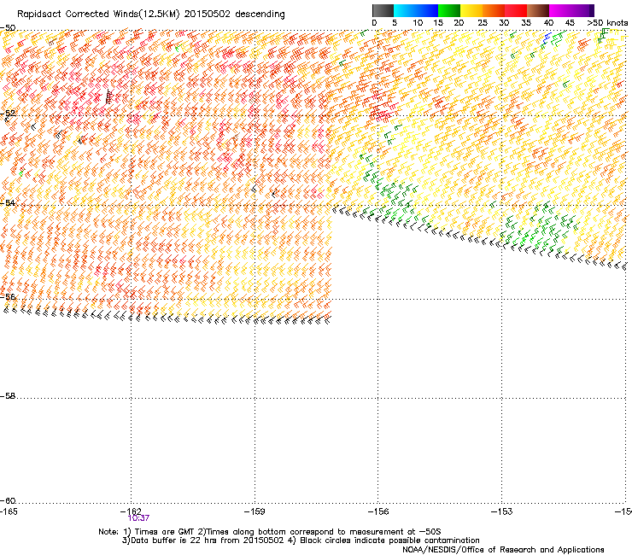Click the '45' legend scale label
The height and width of the screenshot is (555, 632).
click(x=570, y=23)
